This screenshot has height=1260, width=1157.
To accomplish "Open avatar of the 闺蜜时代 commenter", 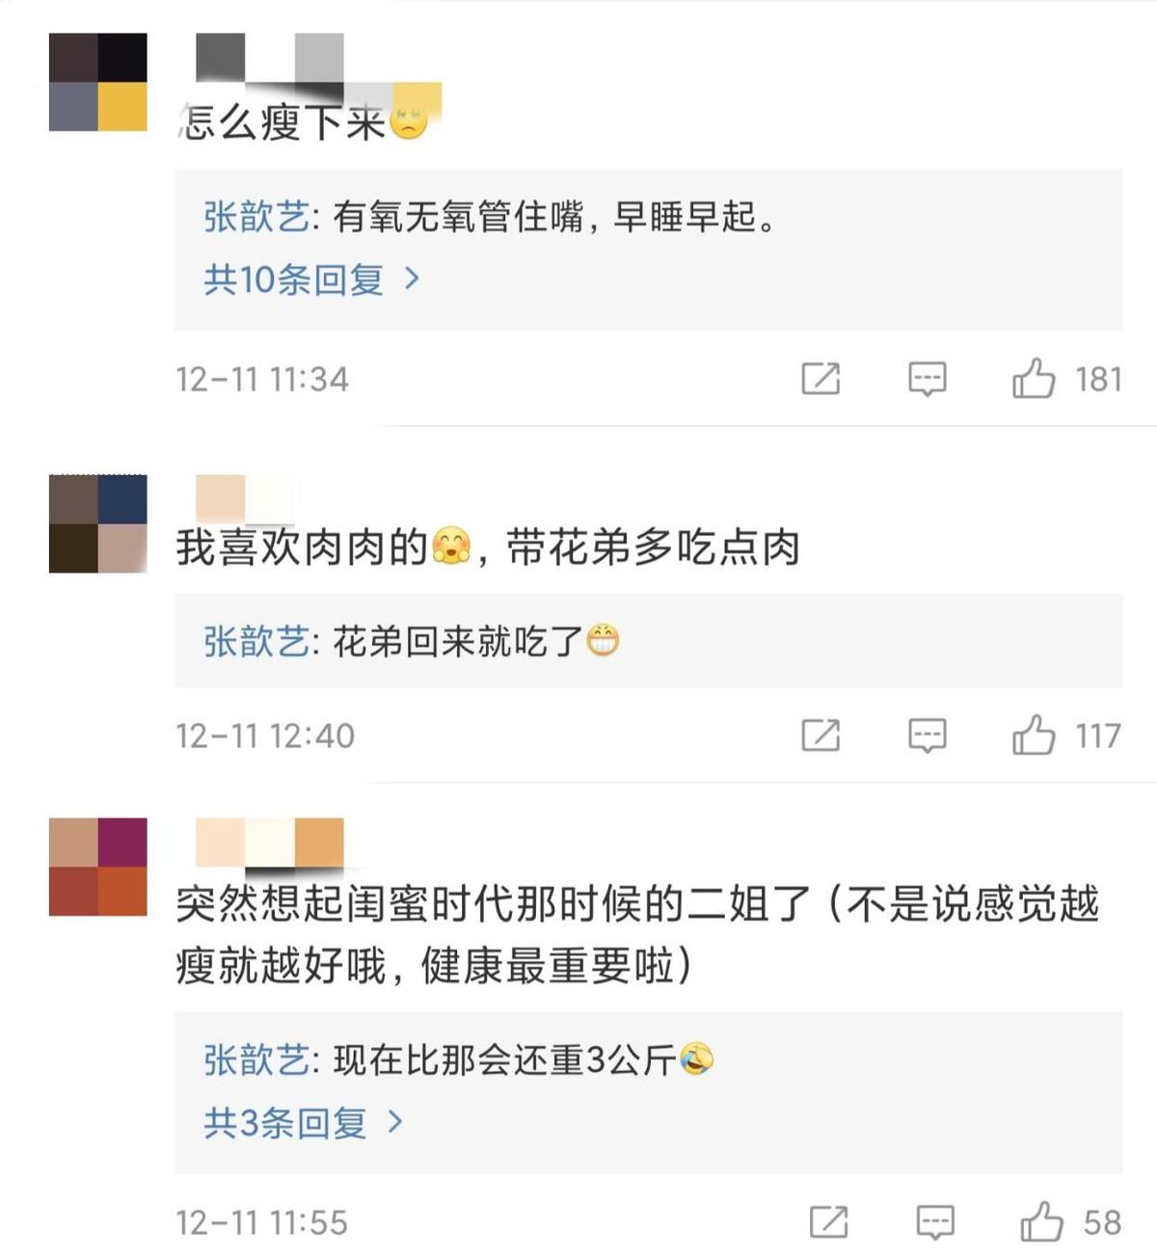I will 98,867.
